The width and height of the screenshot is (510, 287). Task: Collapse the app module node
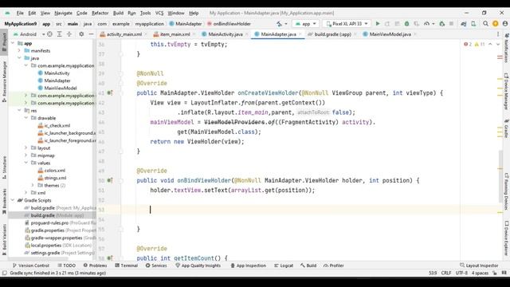point(13,43)
